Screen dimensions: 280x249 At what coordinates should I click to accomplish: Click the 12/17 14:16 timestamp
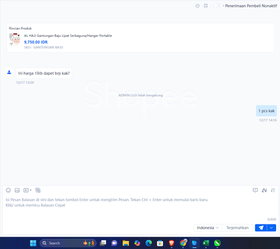[x=268, y=120]
